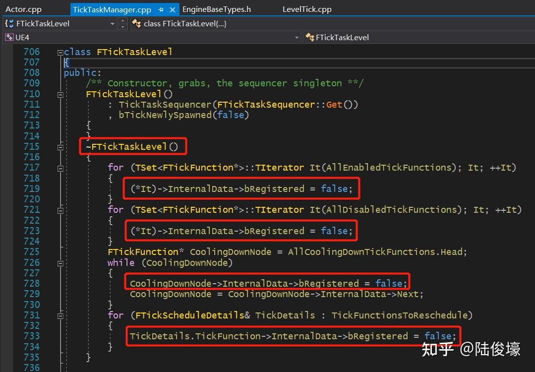Select the LevelTick.cpp tab
This screenshot has height=372, width=535.
pos(306,8)
